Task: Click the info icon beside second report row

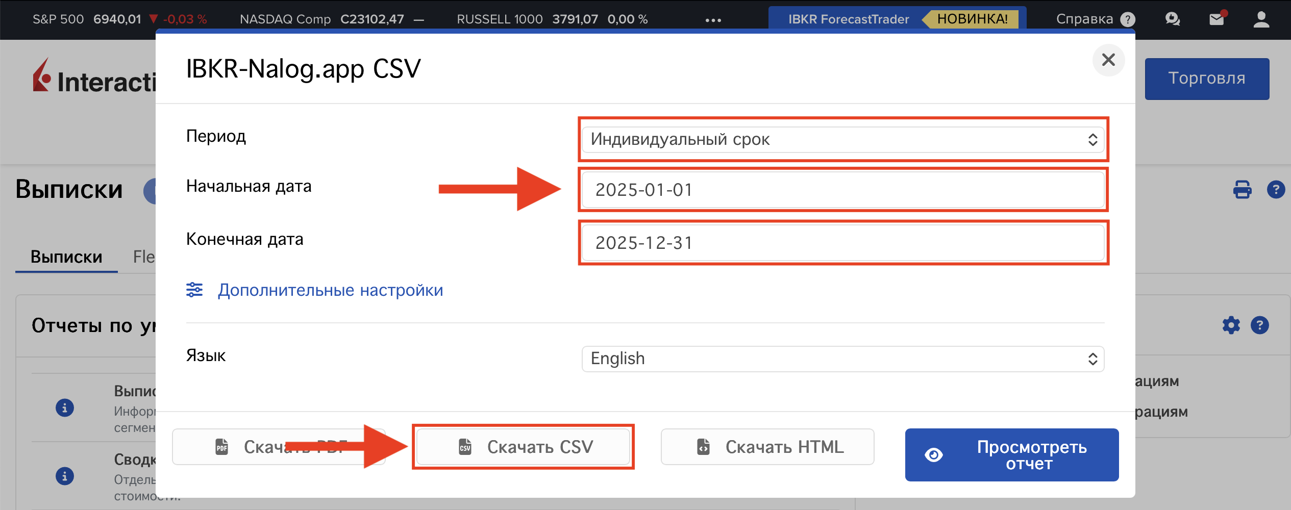Action: click(x=65, y=476)
